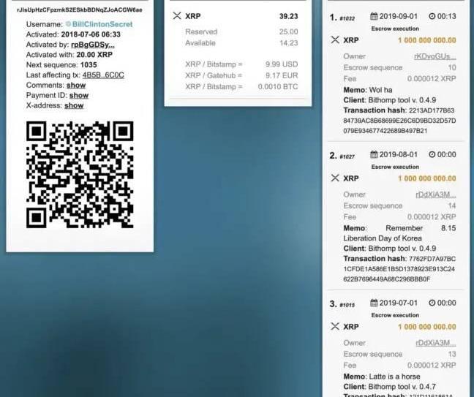The image size is (474, 397).
Task: Click the calendar icon next to 2019-09-01
Action: point(373,16)
